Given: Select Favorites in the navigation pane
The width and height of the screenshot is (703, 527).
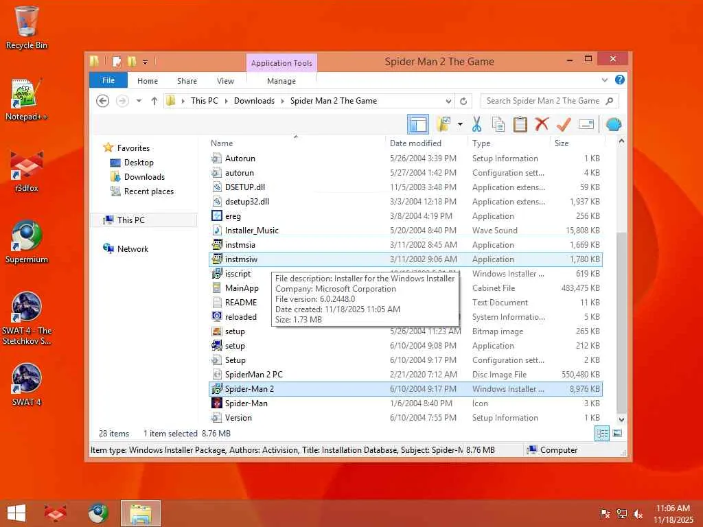Looking at the screenshot, I should point(133,148).
